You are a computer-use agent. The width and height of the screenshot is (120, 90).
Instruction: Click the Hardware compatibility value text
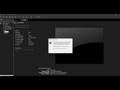[x=58, y=72]
